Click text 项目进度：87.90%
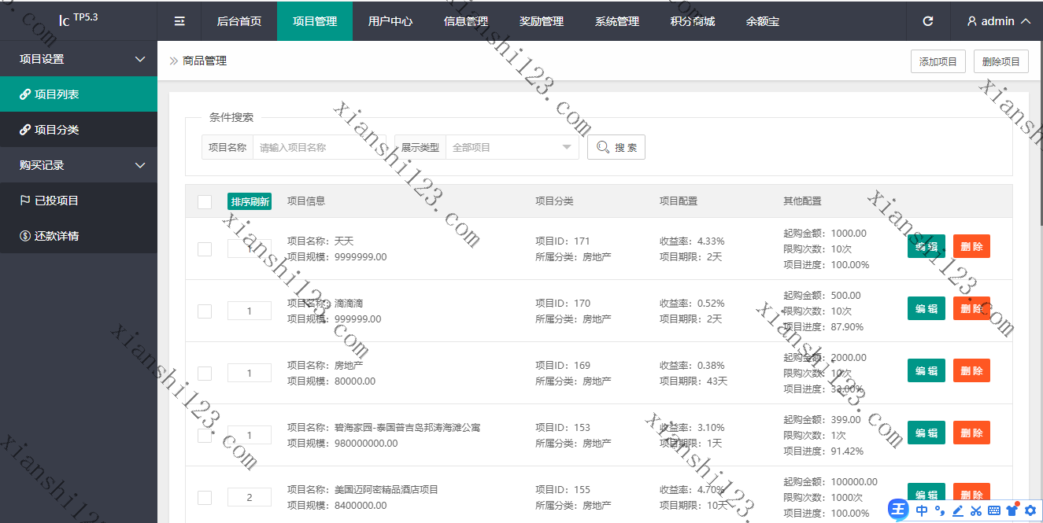The width and height of the screenshot is (1043, 523). point(823,327)
